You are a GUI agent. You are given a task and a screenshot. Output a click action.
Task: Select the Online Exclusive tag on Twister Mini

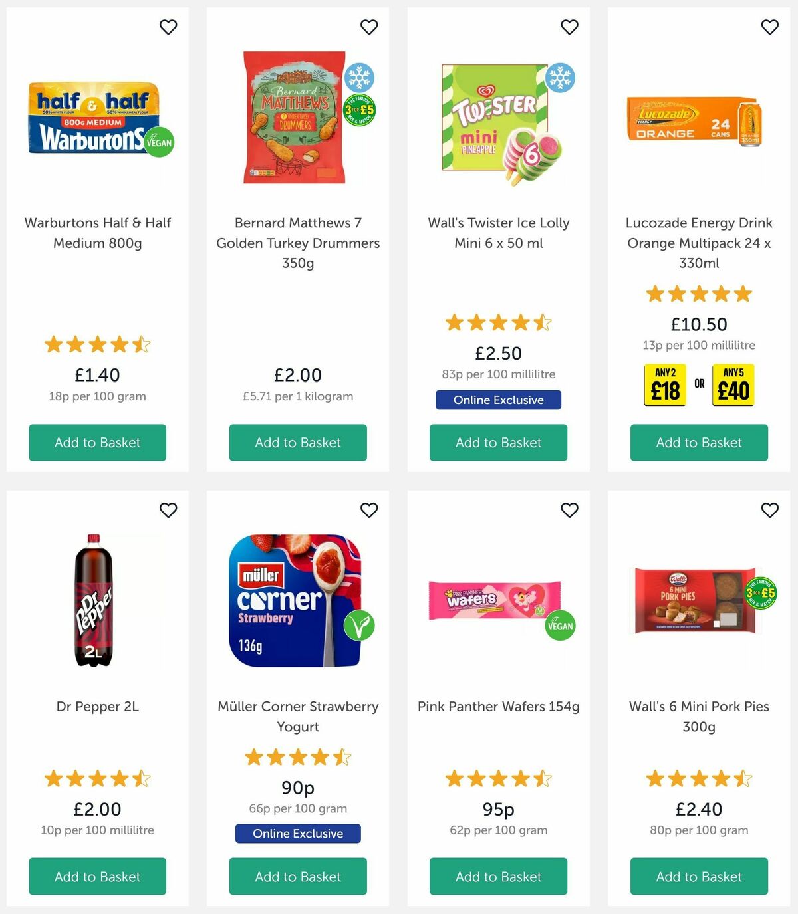[x=497, y=400]
